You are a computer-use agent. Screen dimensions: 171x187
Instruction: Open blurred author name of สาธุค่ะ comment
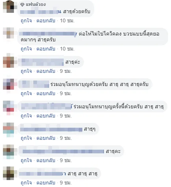click(x=41, y=62)
